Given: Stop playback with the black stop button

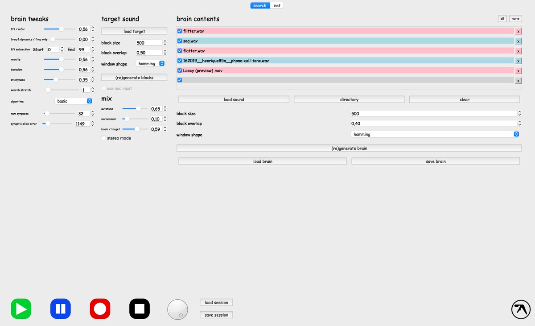Looking at the screenshot, I should (140, 309).
